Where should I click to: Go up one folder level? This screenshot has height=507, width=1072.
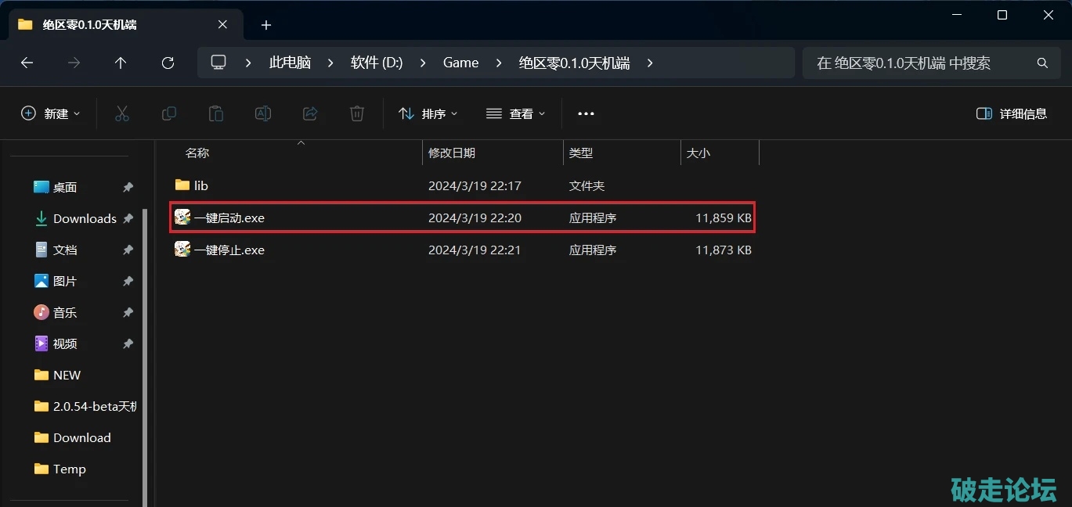pos(121,63)
